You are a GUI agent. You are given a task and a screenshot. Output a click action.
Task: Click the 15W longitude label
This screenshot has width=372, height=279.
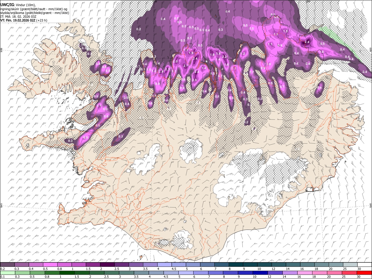pyautogui.click(x=308, y=1)
